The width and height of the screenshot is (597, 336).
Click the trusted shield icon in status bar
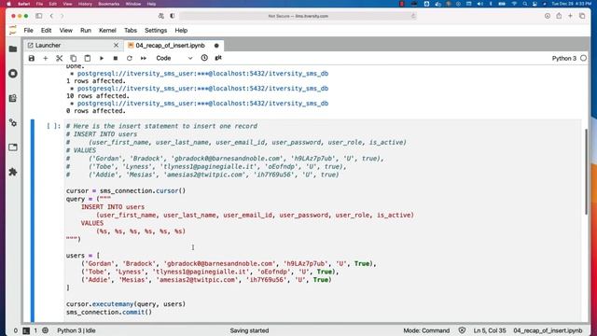(462, 330)
